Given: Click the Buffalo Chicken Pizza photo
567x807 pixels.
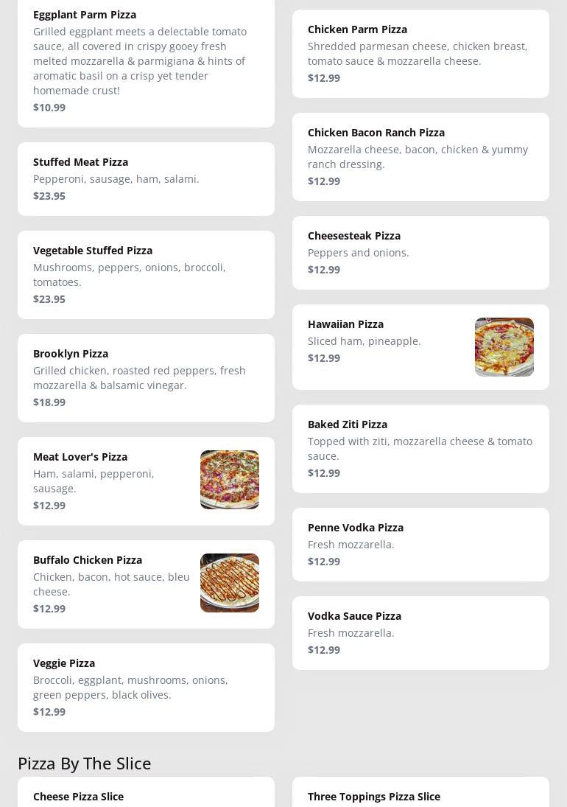Looking at the screenshot, I should pos(229,583).
